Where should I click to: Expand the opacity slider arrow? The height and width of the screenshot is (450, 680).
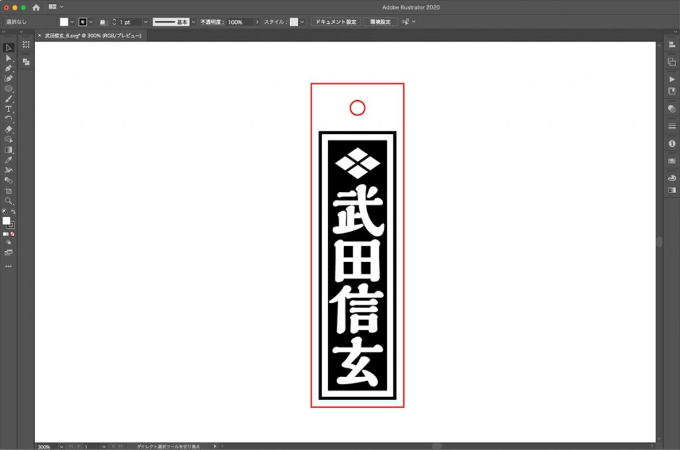(x=257, y=22)
